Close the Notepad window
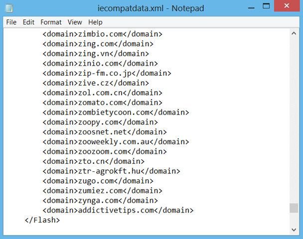Image resolution: width=303 pixels, height=239 pixels. [x=287, y=6]
